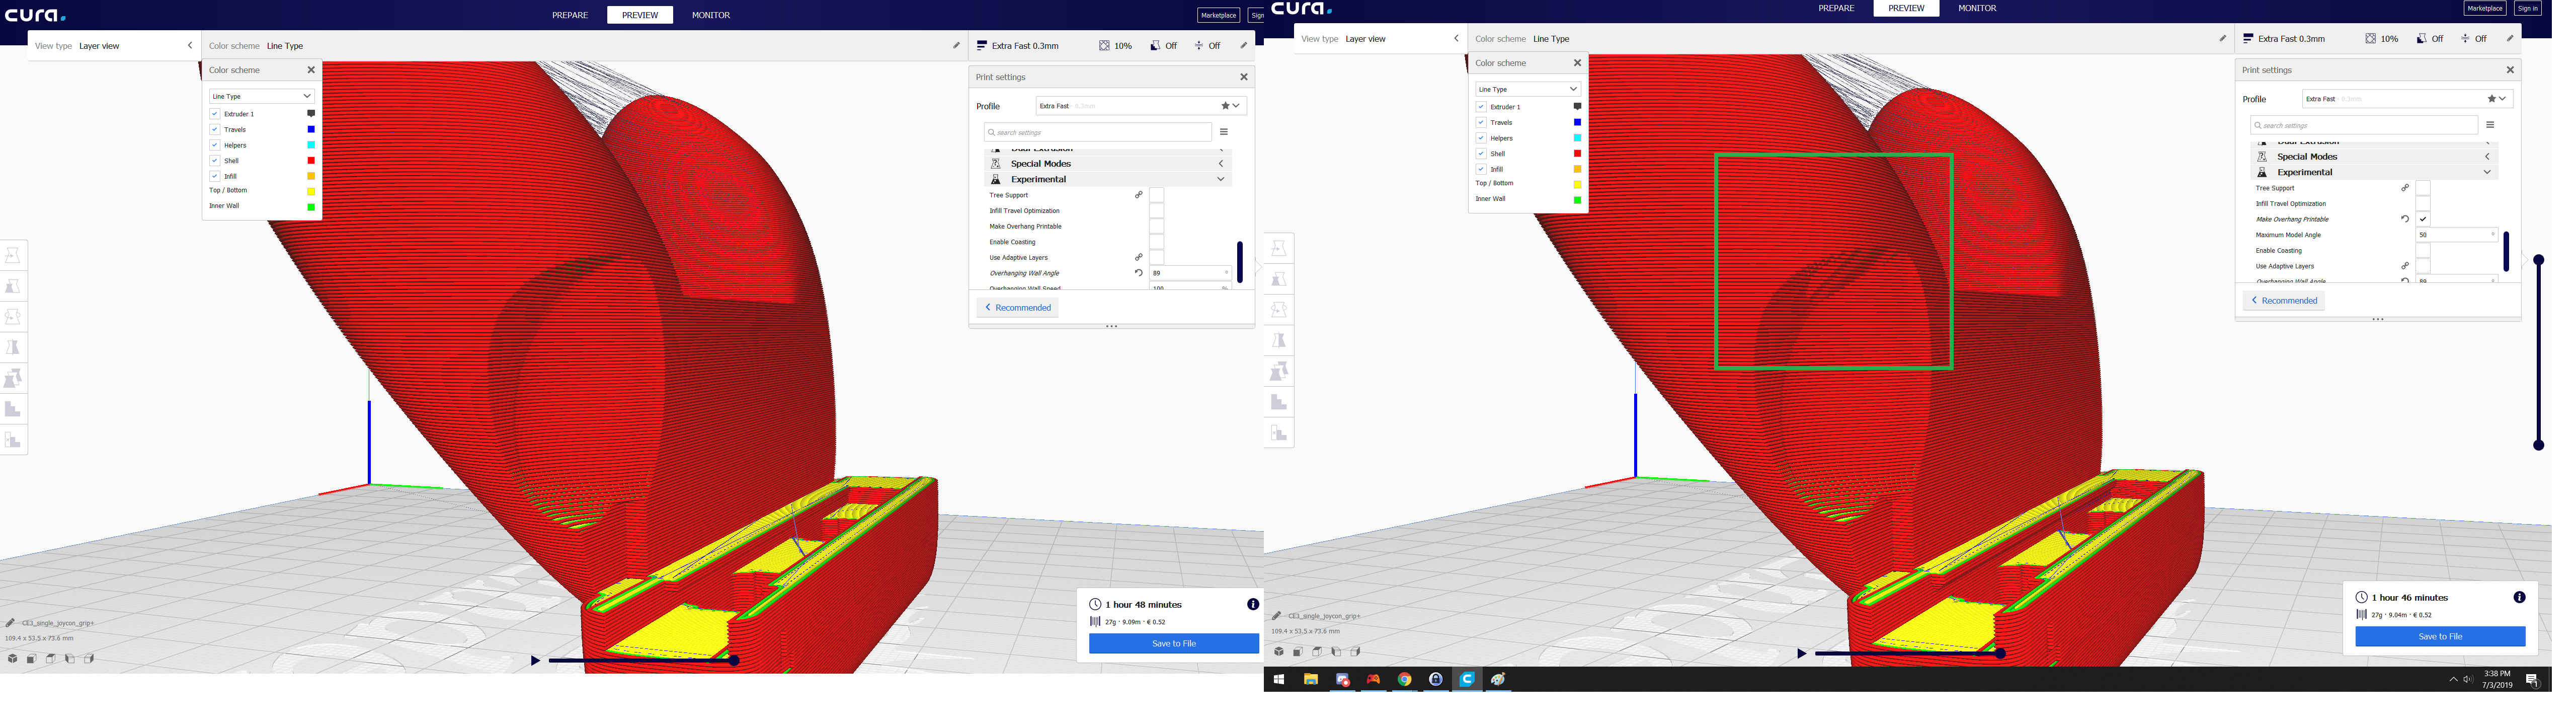This screenshot has height=725, width=2576.
Task: Click pencil icon beside print summary, right window
Action: [2510, 38]
